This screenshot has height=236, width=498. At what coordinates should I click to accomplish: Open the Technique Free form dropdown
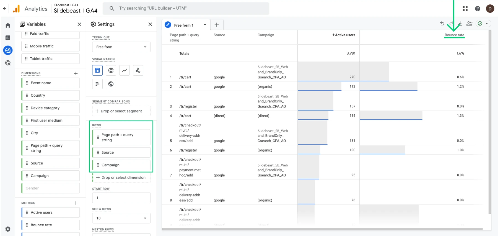pos(121,47)
